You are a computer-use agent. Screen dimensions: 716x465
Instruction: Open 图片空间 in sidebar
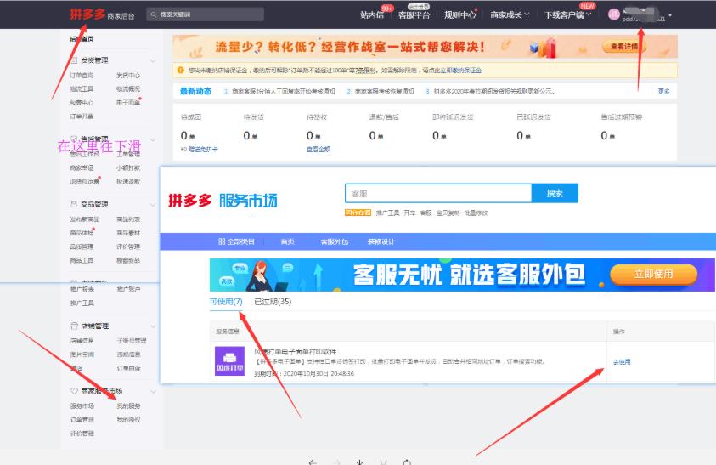[x=82, y=354]
